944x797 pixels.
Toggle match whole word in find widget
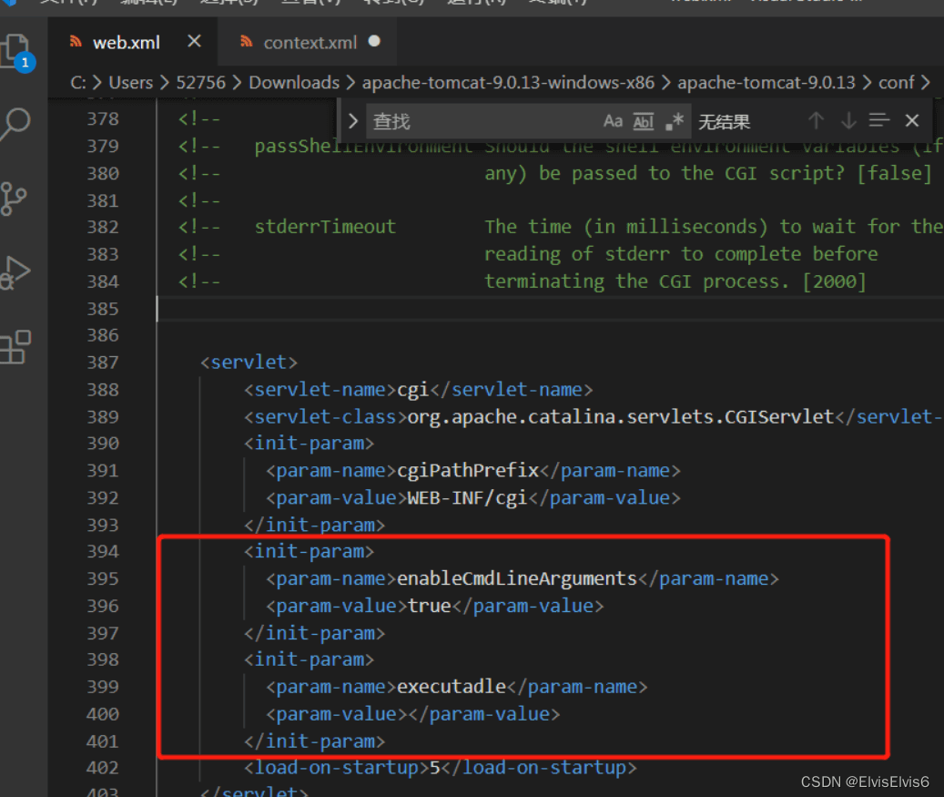(x=644, y=121)
